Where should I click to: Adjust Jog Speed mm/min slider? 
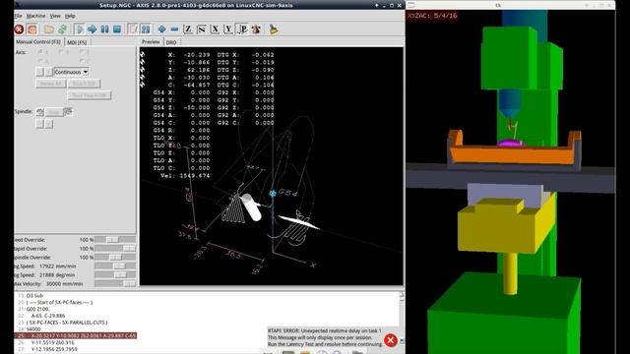tap(115, 266)
